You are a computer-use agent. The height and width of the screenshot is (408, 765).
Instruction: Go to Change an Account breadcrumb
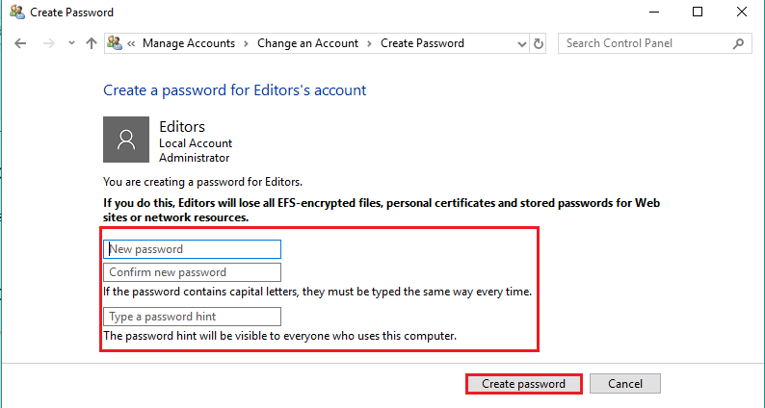pos(308,43)
